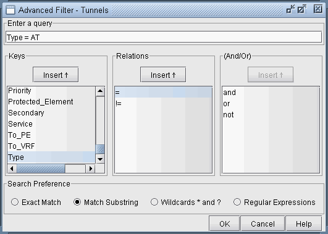The image size is (328, 234).
Task: Click the query input field
Action: pos(164,37)
